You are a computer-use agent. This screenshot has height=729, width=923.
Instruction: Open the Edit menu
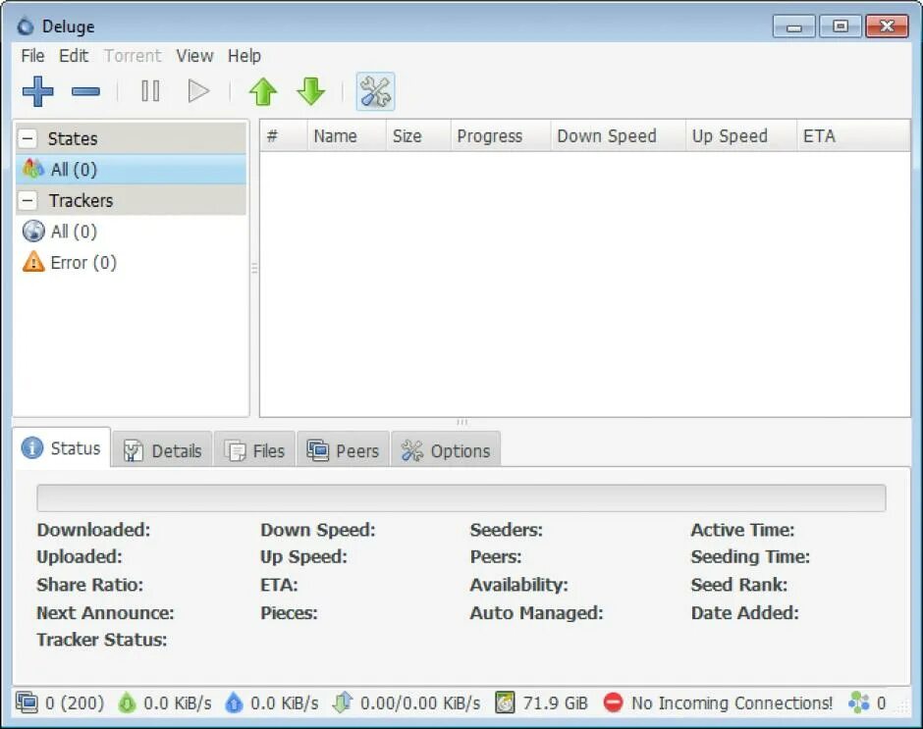coord(74,56)
